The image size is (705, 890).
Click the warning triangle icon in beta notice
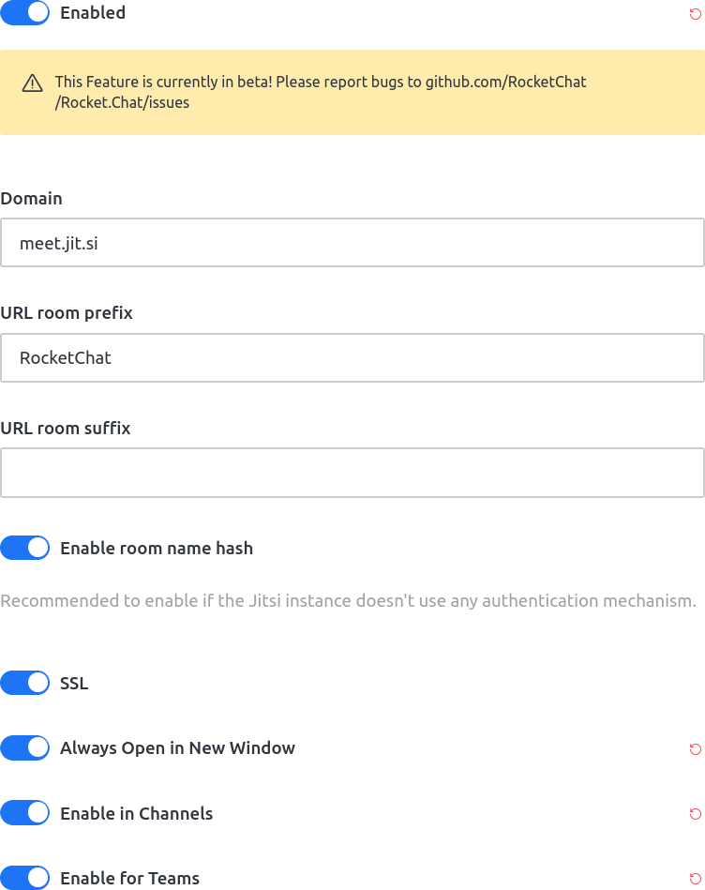(33, 83)
